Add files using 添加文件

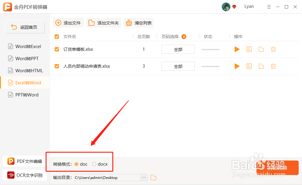(68, 22)
